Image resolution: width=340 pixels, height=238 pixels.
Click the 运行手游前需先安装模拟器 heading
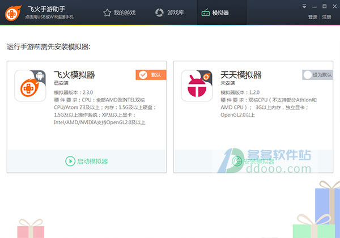click(x=48, y=46)
